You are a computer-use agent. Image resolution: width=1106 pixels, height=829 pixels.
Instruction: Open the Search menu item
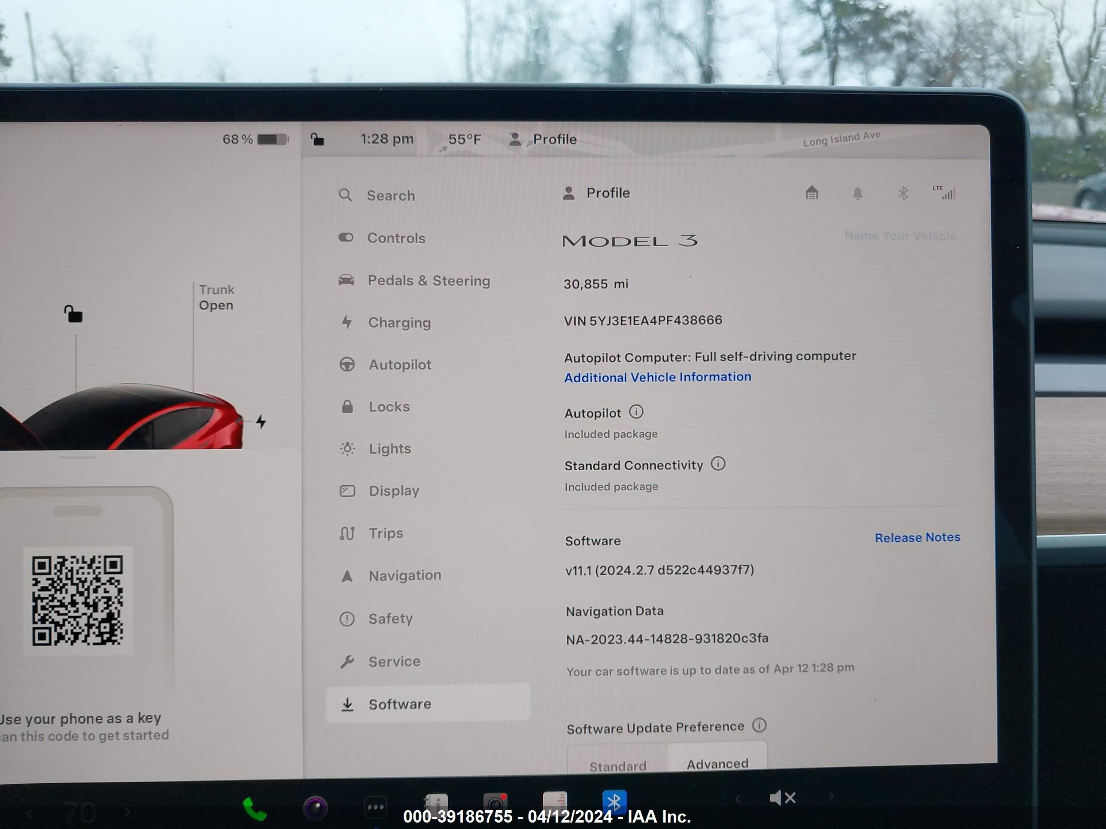click(377, 195)
